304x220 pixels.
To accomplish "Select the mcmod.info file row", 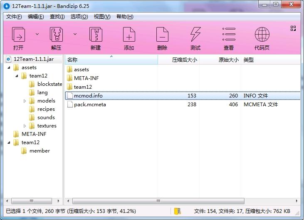I will pos(183,96).
